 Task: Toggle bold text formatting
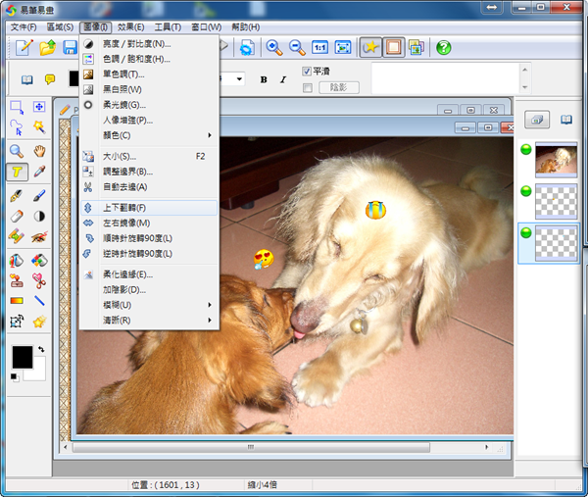tap(264, 79)
